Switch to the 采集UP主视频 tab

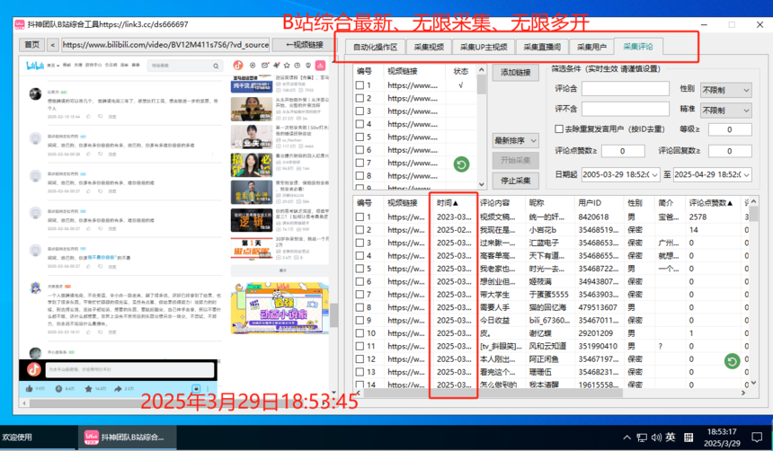coord(484,48)
